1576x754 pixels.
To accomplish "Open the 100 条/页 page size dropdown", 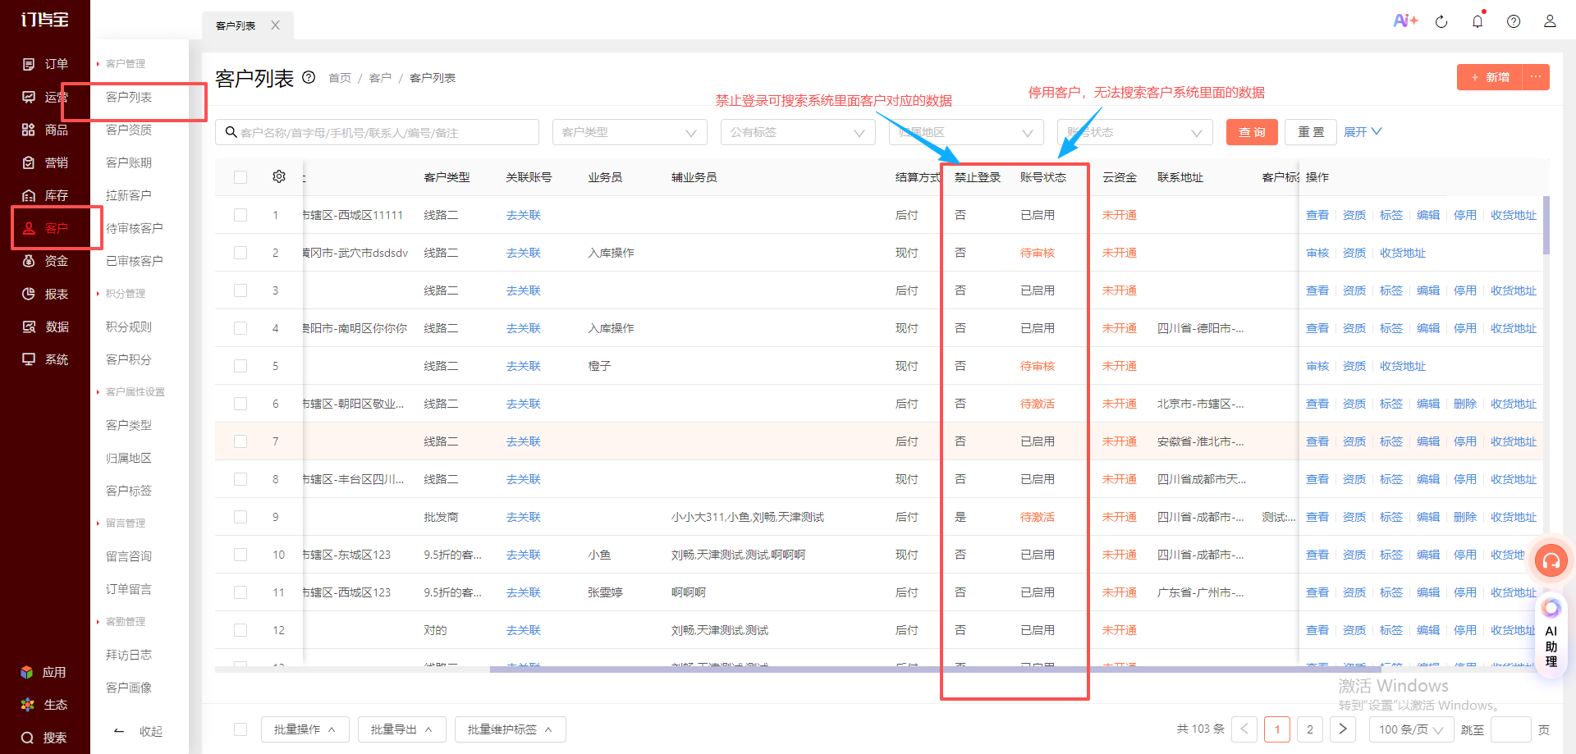I will 1411,729.
